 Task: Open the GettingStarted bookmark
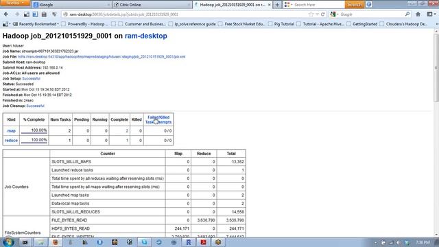362,24
